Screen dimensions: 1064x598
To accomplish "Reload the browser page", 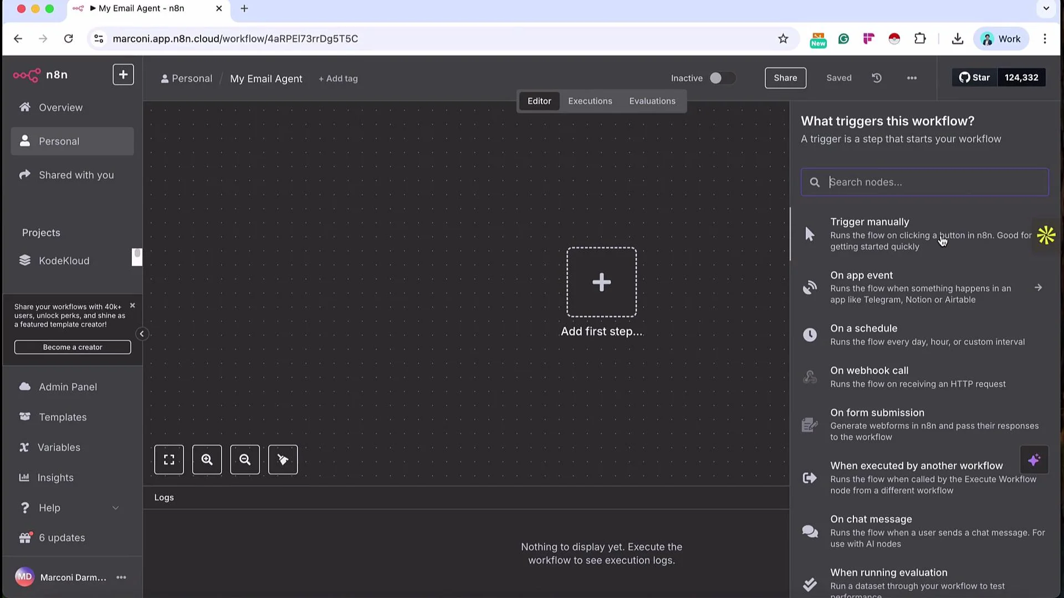I will click(68, 39).
